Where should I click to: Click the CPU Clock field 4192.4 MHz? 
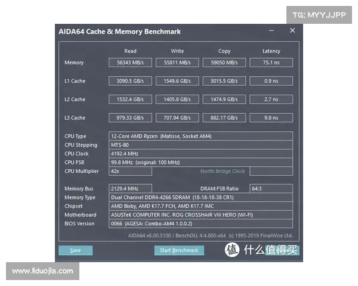[200, 154]
